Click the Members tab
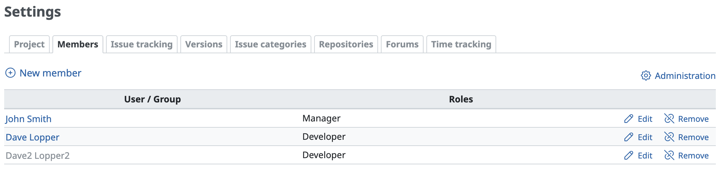 pos(78,44)
